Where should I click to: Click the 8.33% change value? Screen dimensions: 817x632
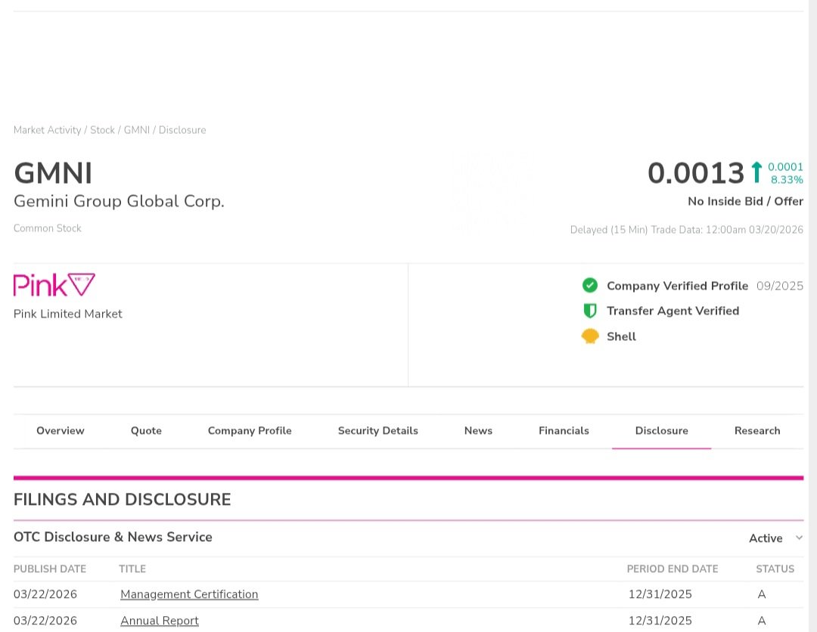click(x=787, y=180)
